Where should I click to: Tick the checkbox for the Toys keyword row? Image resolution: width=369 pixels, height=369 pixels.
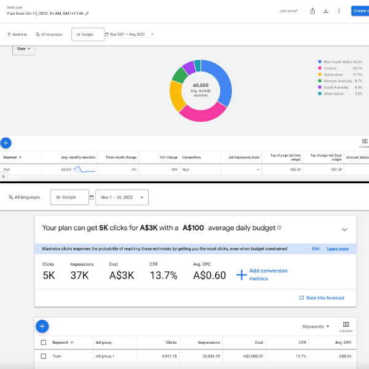pos(43,356)
